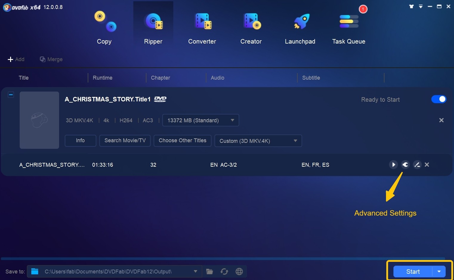Open the Custom (3D MKV.4K) profile dropdown

[x=258, y=141]
